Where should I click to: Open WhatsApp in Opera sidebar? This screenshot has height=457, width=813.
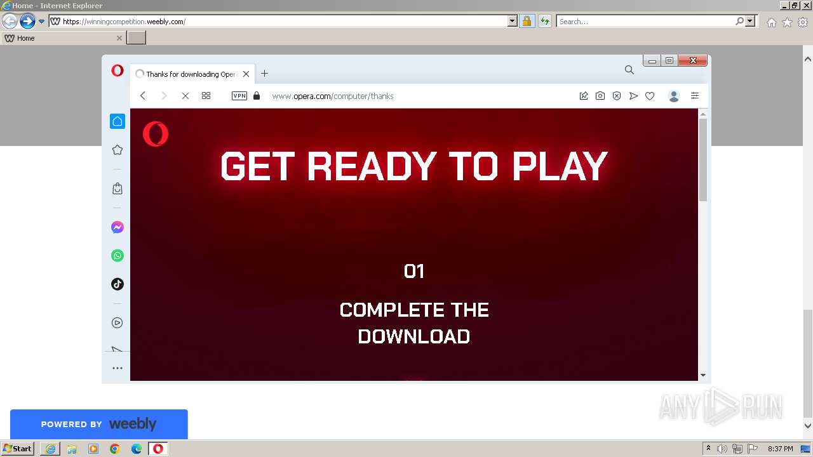(117, 255)
